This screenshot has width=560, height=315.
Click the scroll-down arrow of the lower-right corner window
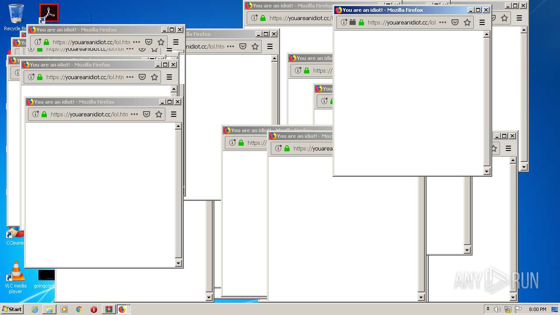tap(513, 297)
